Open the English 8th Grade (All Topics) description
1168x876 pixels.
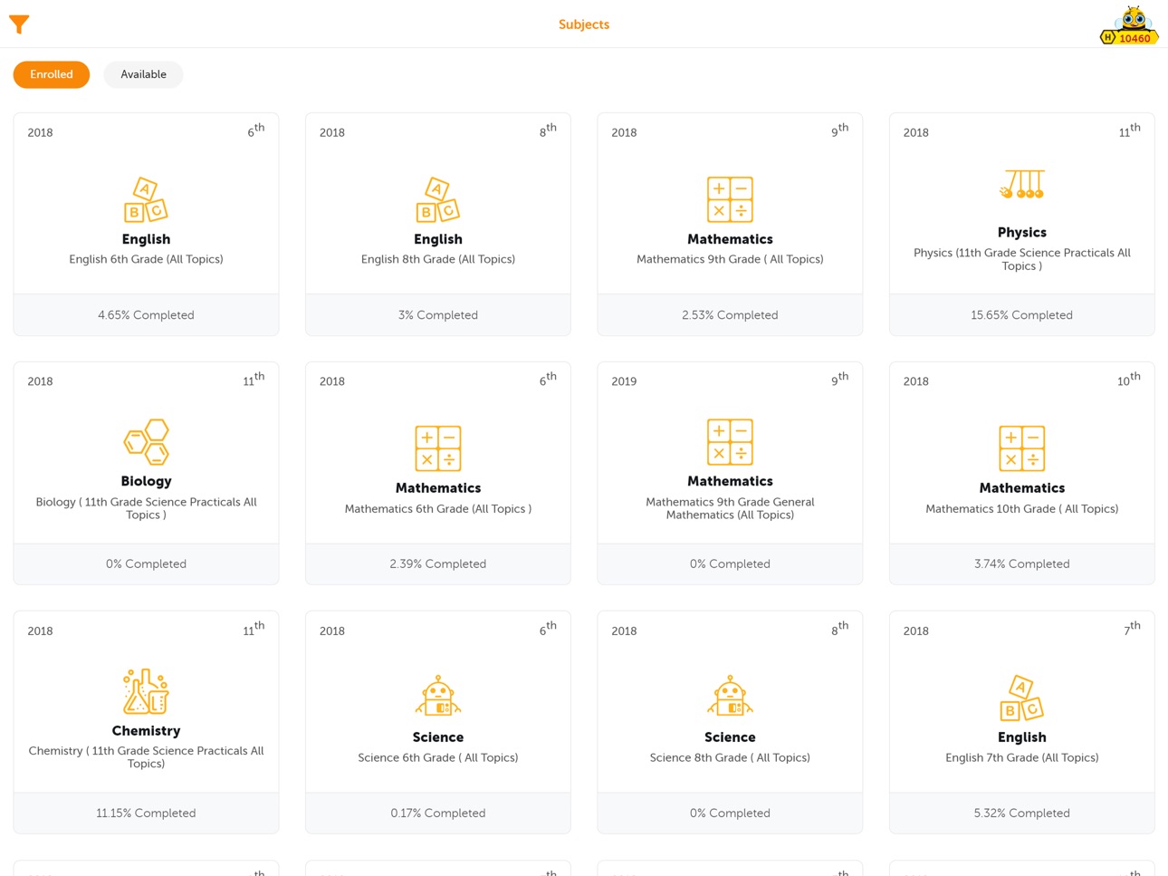click(x=438, y=259)
